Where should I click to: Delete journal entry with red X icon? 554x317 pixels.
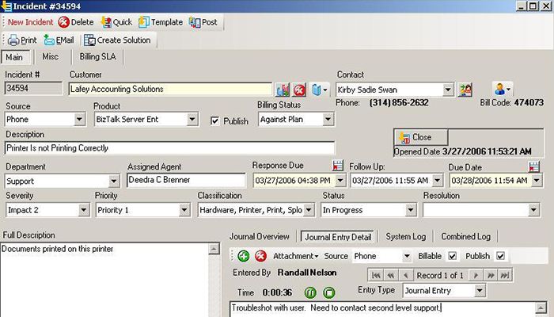[x=260, y=256]
